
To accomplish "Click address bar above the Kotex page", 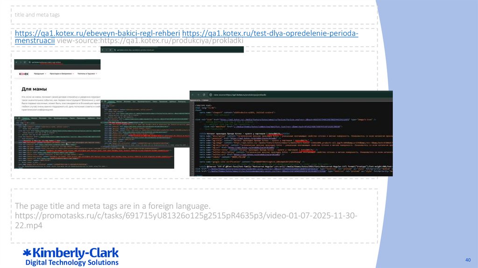I will tap(64, 62).
